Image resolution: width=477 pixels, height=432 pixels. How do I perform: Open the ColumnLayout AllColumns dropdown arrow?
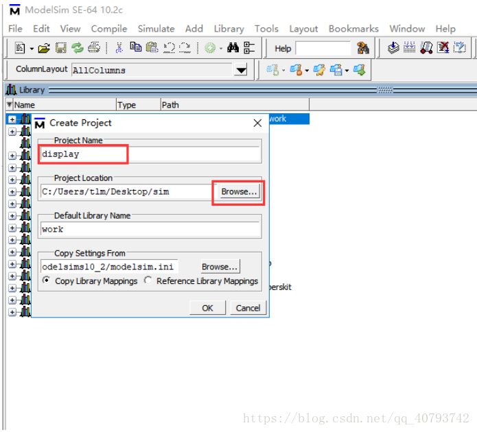tap(241, 70)
